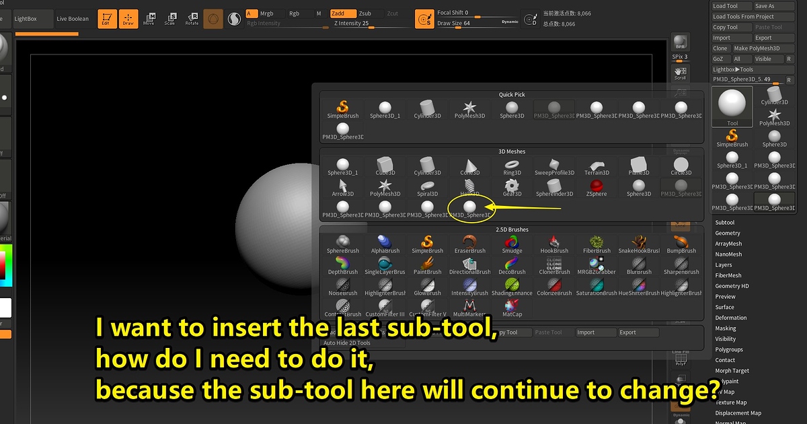The image size is (807, 424).
Task: Adjust the Focal Shift slider
Action: 477,13
